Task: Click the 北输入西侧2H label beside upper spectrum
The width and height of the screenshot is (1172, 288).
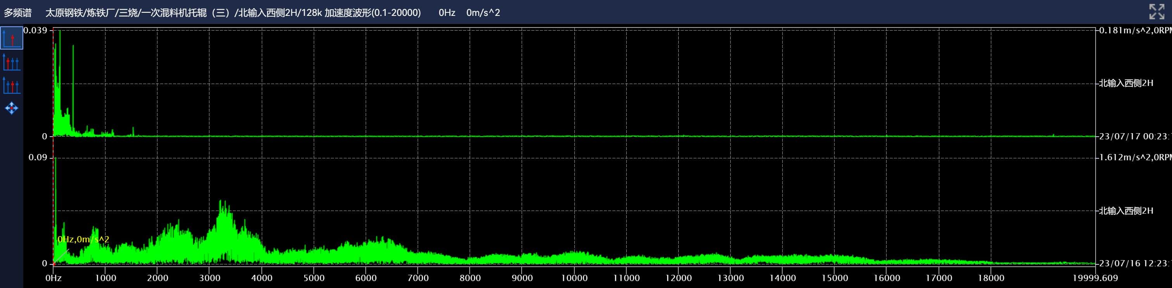Action: coord(1126,83)
